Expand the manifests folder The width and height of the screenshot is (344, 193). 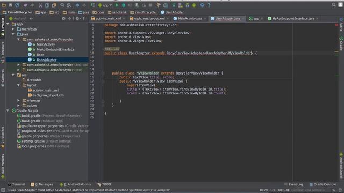(13, 29)
